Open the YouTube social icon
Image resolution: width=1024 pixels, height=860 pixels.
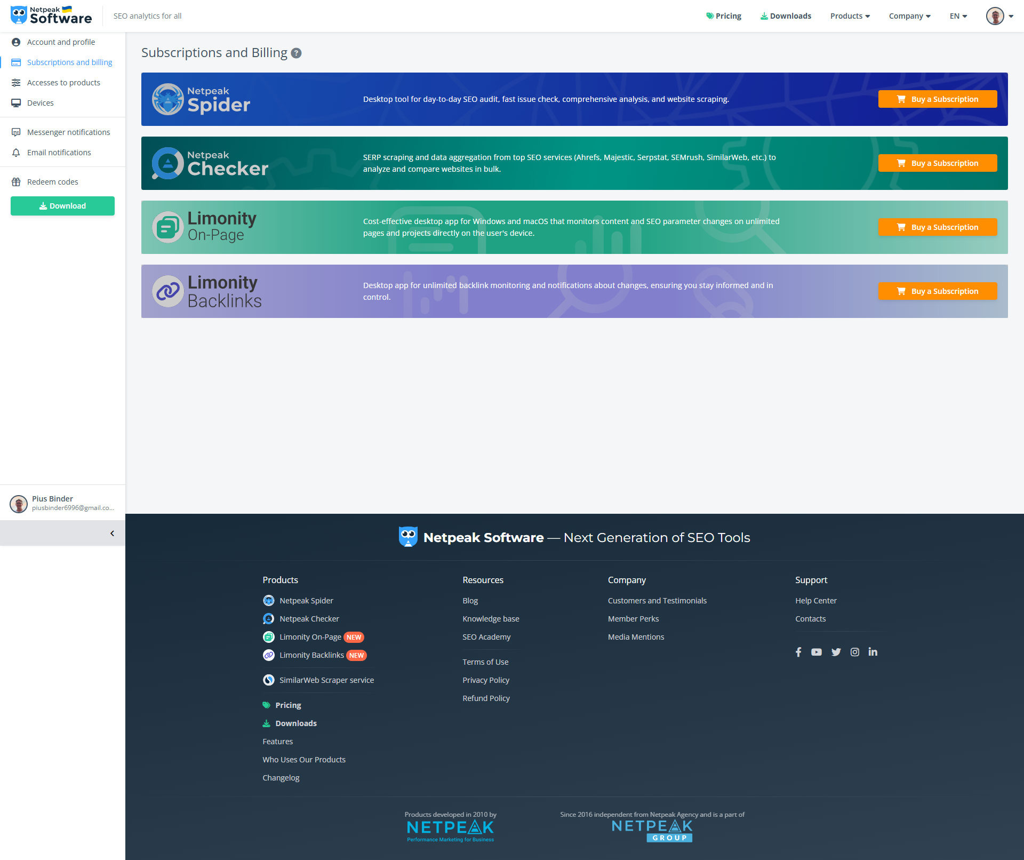click(817, 652)
